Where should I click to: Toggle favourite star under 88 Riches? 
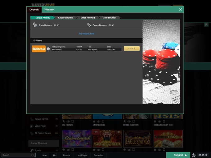click(64, 122)
